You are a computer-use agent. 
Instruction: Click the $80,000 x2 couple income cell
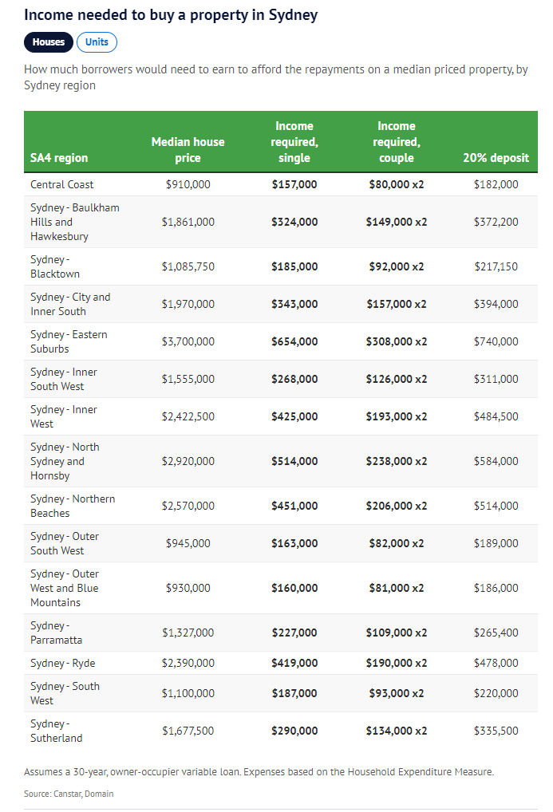(396, 184)
